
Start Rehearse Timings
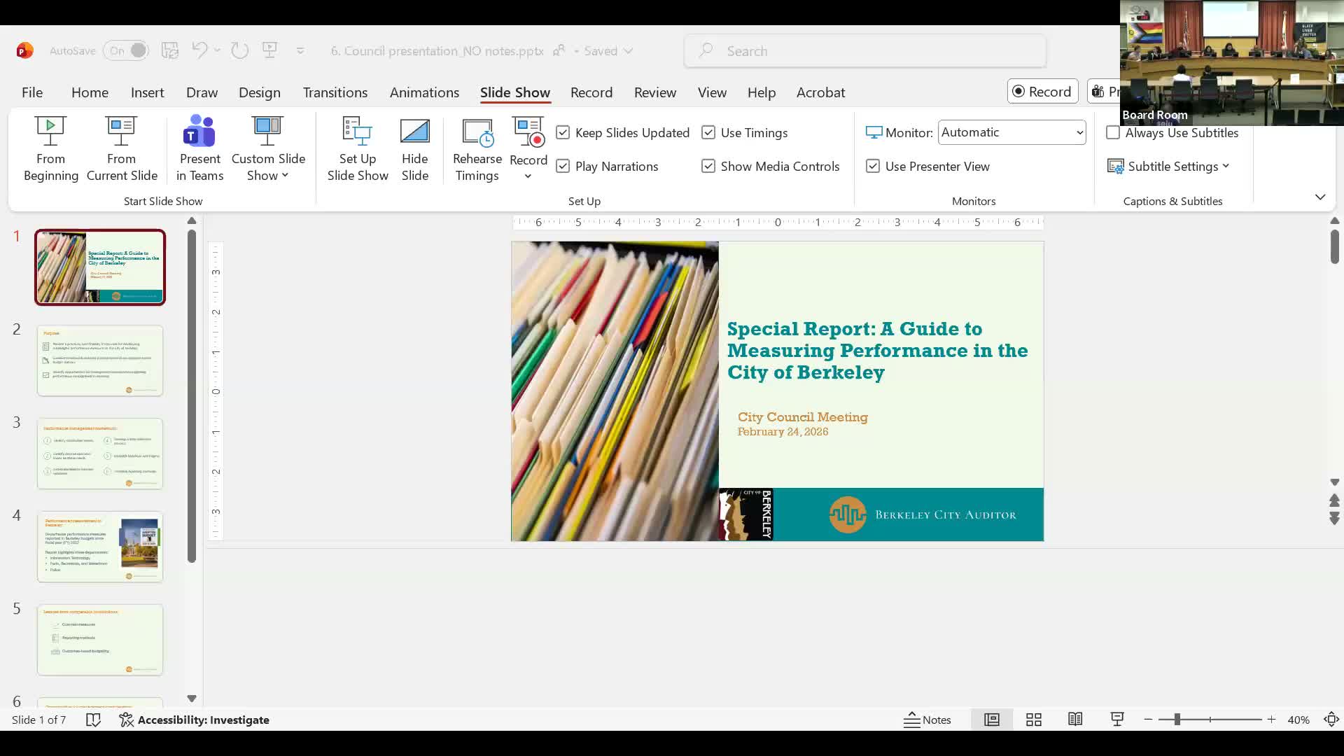point(477,148)
